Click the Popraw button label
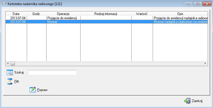The width and height of the screenshot is (213, 108). (x=42, y=90)
